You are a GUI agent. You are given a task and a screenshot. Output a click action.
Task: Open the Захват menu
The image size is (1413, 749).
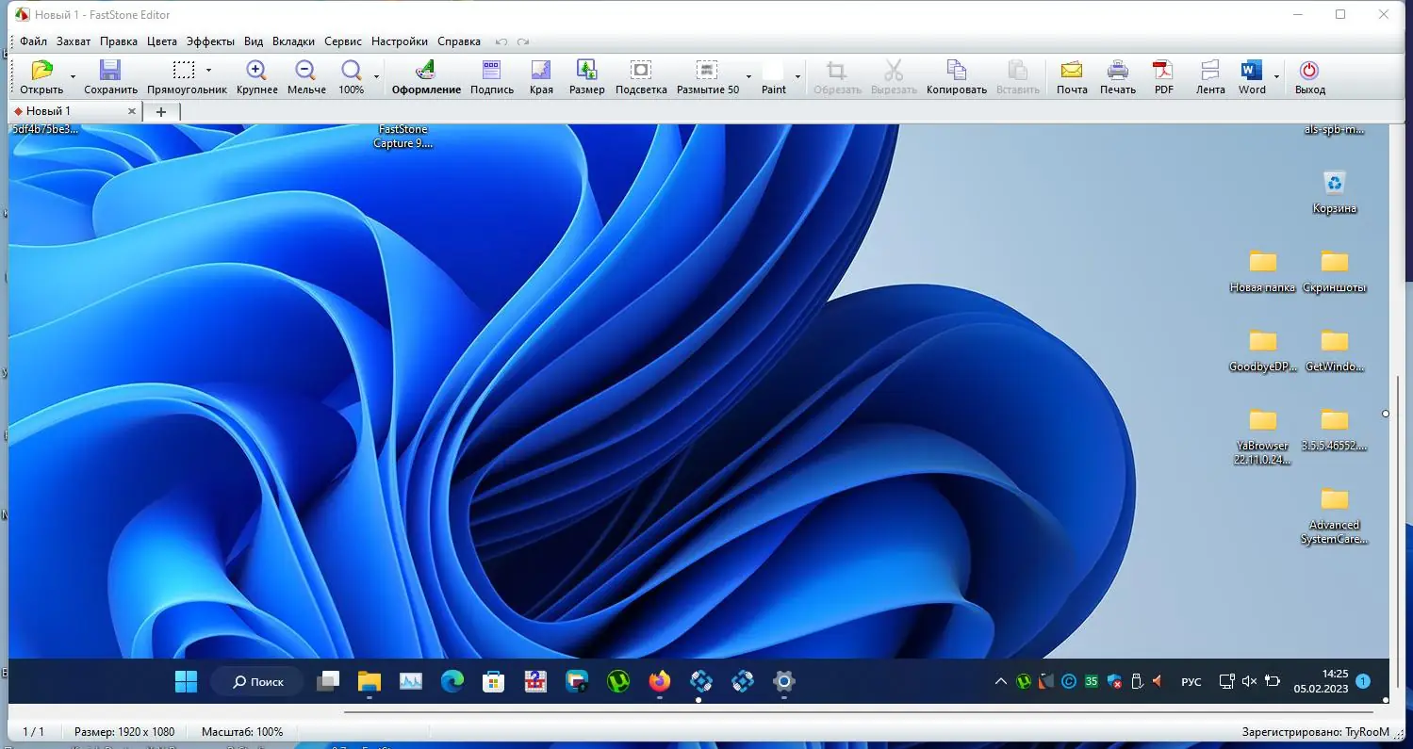(x=74, y=41)
